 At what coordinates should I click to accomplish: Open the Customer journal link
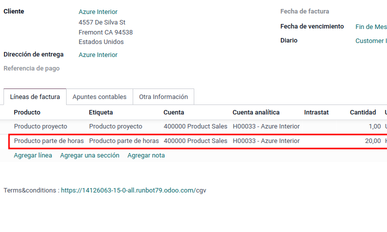click(371, 40)
